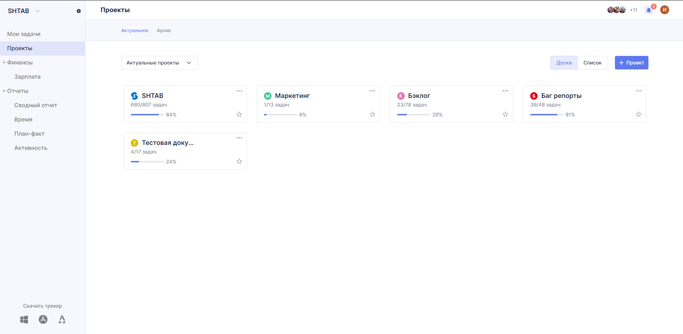This screenshot has width=683, height=334.
Task: Click the 680/807 задач count
Action: point(149,105)
